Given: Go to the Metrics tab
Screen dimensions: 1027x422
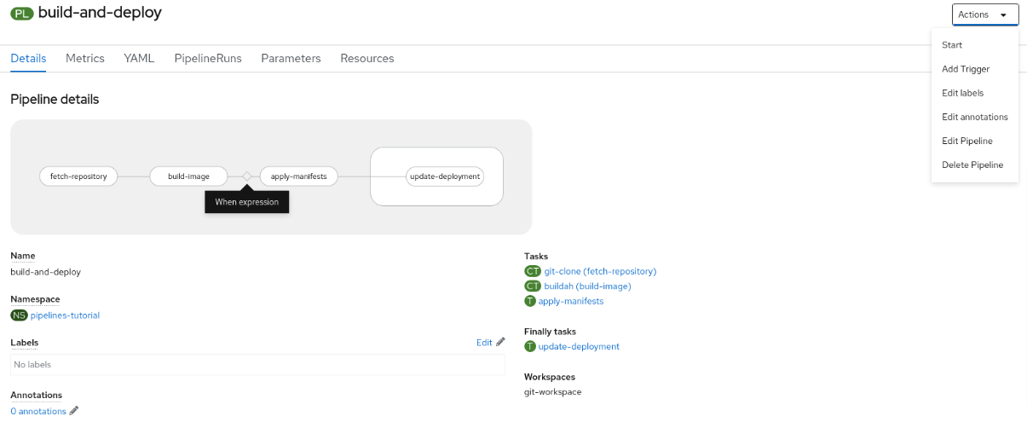Looking at the screenshot, I should (85, 58).
